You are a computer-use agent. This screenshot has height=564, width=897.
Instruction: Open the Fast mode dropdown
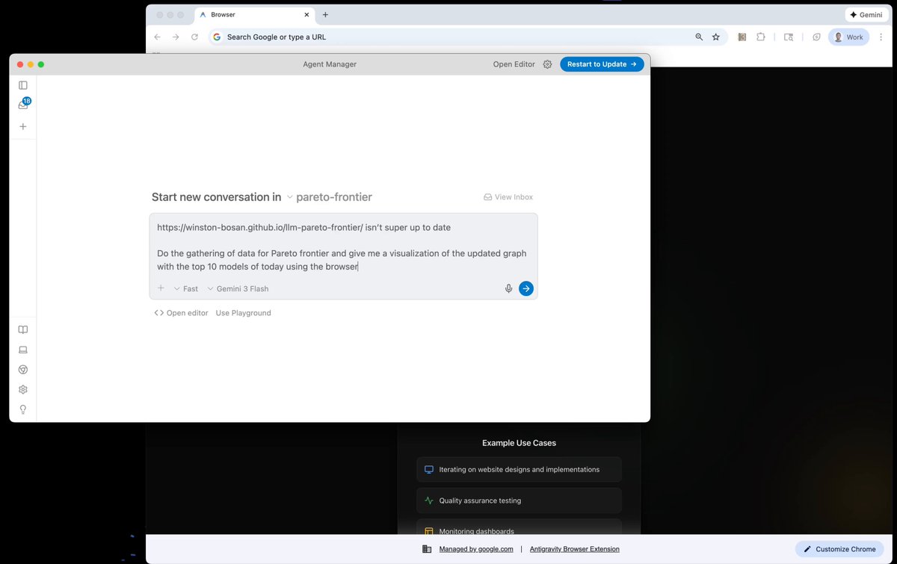tap(186, 288)
